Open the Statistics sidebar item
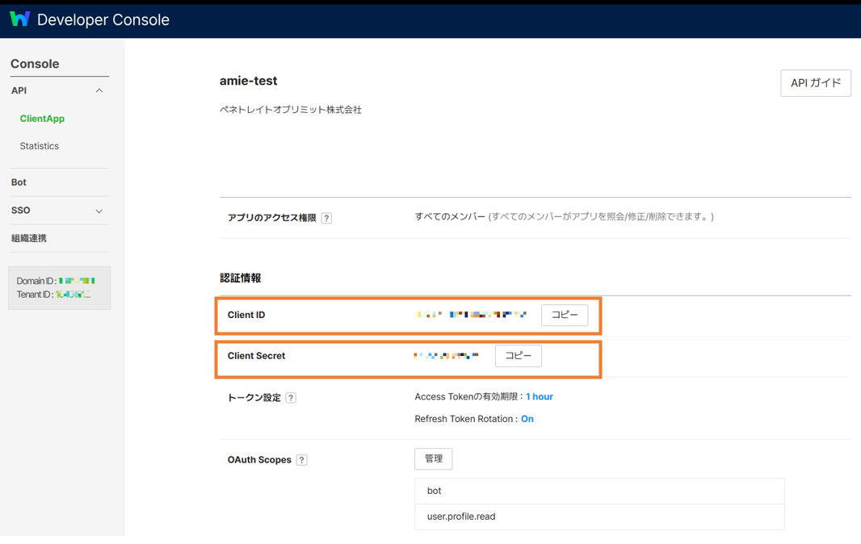Screen dimensions: 861x544 [40, 146]
